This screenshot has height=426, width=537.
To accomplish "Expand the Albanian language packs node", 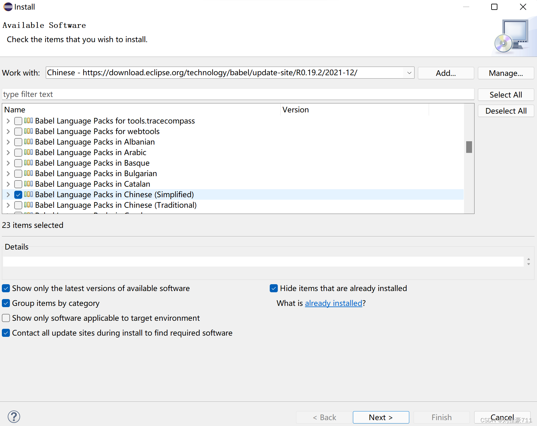I will (x=8, y=142).
